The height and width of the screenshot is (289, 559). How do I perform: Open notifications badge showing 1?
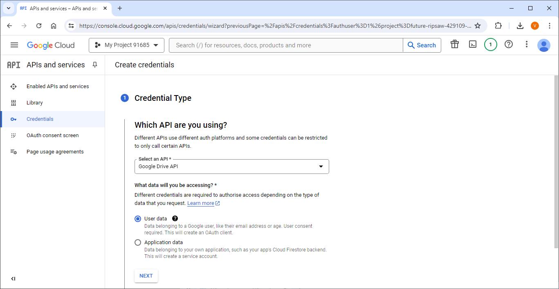(491, 45)
